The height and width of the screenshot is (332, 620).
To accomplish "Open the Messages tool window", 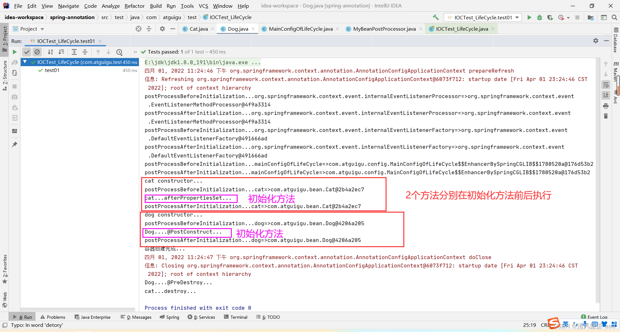I will [x=136, y=317].
